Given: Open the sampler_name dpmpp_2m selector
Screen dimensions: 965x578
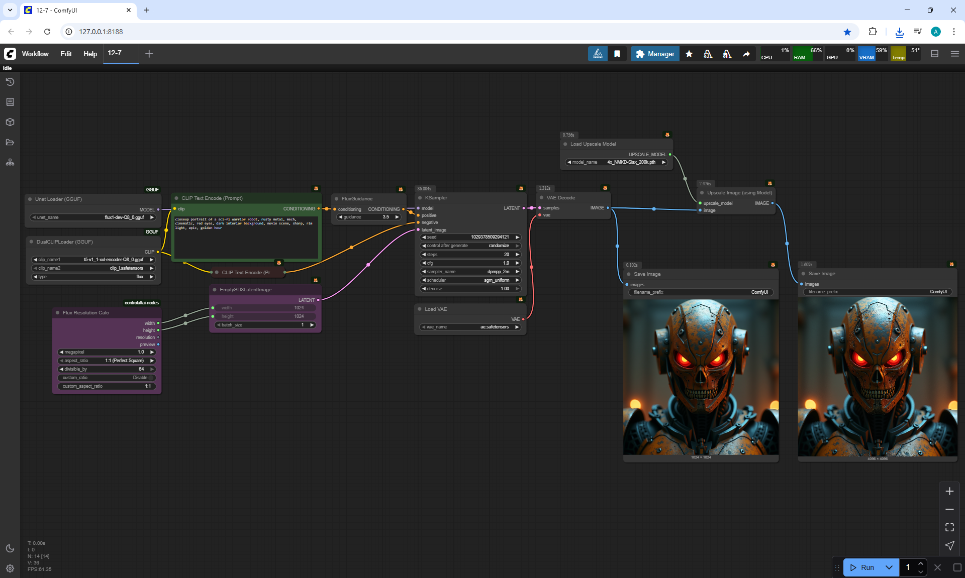Looking at the screenshot, I should tap(470, 272).
